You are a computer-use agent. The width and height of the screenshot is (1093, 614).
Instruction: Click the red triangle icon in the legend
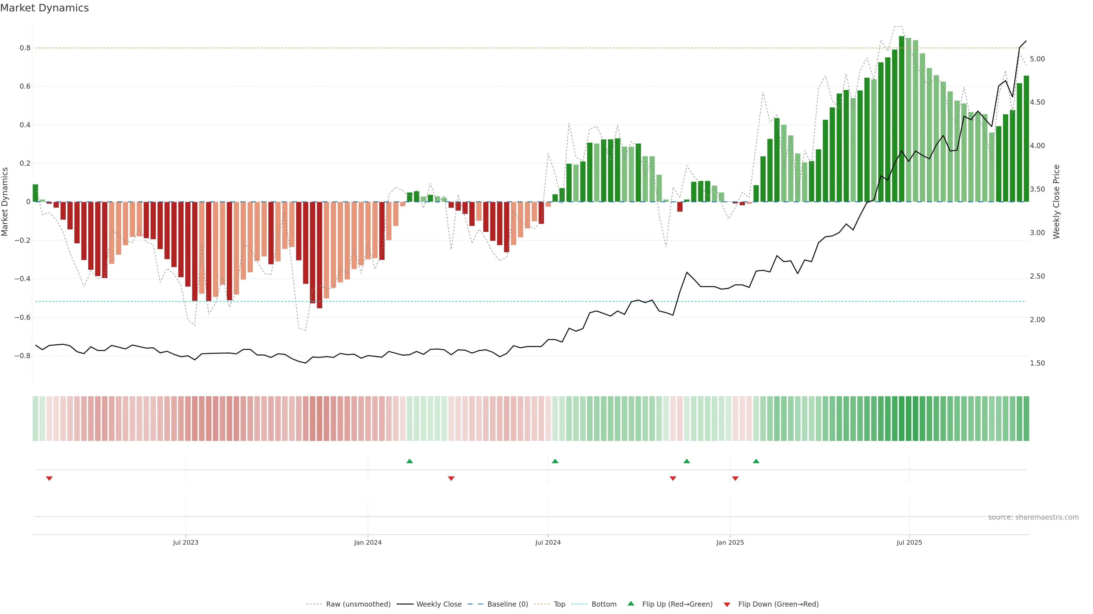tap(727, 605)
